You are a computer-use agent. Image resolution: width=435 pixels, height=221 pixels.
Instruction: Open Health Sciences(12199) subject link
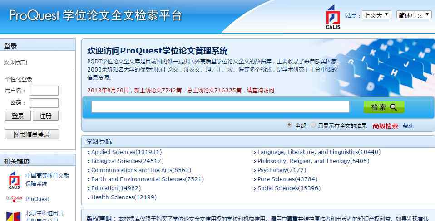coord(124,197)
